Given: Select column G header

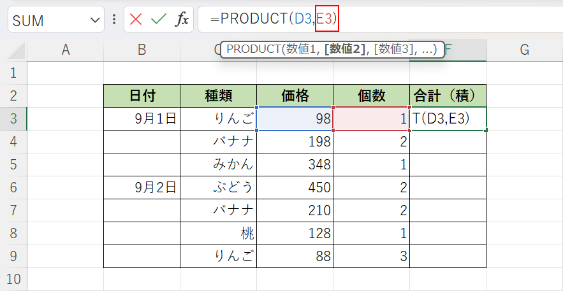Looking at the screenshot, I should tap(524, 50).
